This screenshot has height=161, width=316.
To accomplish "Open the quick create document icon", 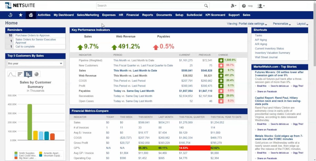I will [x=233, y=6].
